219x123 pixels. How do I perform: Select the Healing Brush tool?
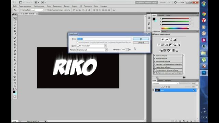point(15,38)
